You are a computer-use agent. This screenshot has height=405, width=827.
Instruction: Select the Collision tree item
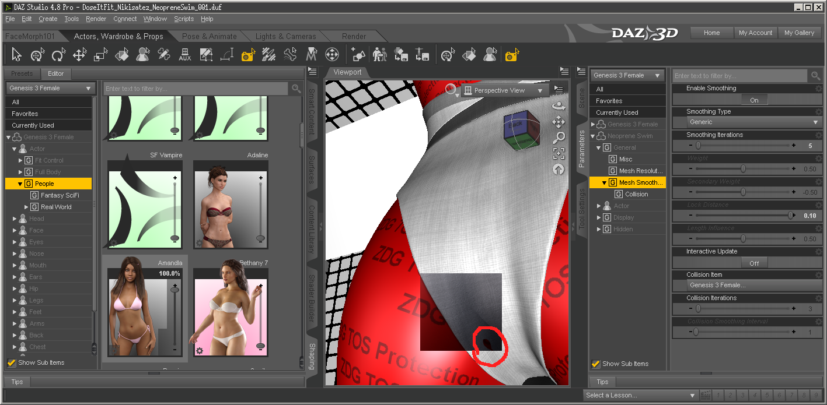pyautogui.click(x=636, y=194)
